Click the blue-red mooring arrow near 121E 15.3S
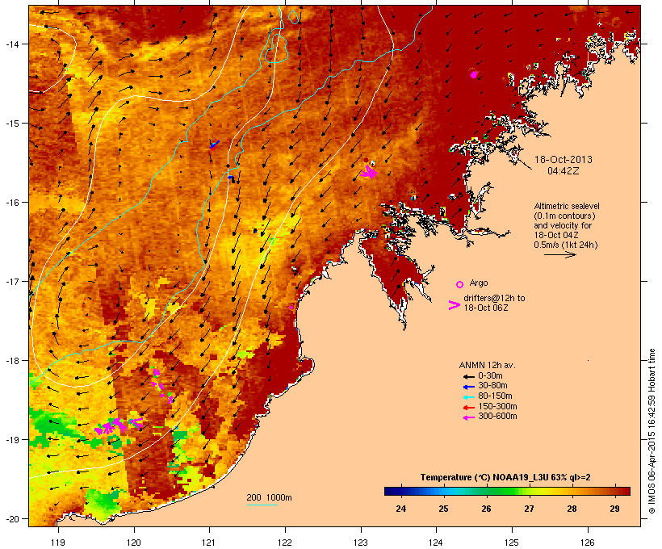The image size is (662, 549). (215, 145)
